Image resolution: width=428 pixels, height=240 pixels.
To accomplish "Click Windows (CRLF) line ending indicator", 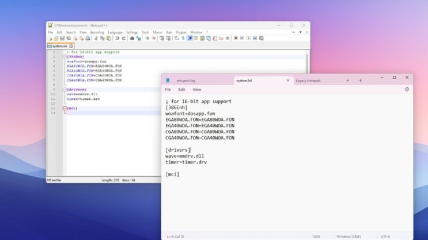I will 349,237.
